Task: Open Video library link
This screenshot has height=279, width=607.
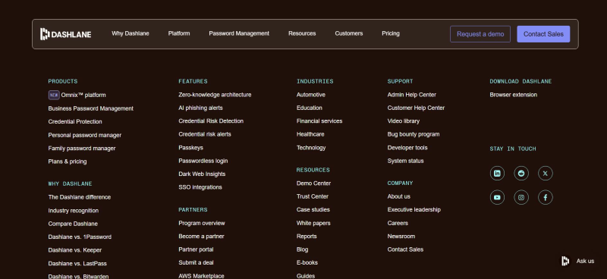Action: (x=404, y=121)
